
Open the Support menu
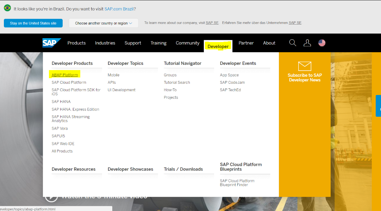coord(133,43)
